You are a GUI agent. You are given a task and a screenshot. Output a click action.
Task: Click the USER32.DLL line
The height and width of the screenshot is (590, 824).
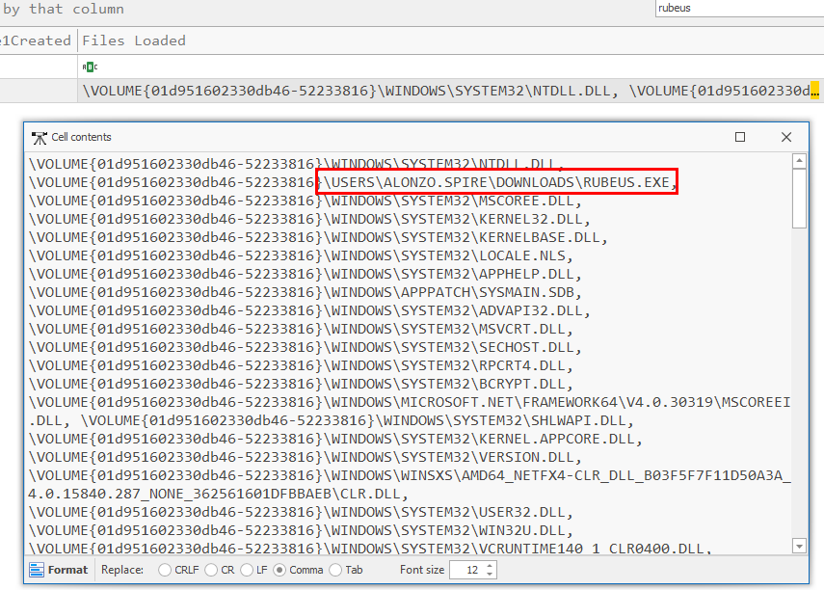pyautogui.click(x=301, y=513)
